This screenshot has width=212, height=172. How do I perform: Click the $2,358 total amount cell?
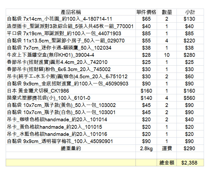[189, 163]
